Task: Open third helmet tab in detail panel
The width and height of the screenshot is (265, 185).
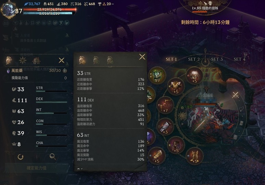Action: (x=110, y=60)
